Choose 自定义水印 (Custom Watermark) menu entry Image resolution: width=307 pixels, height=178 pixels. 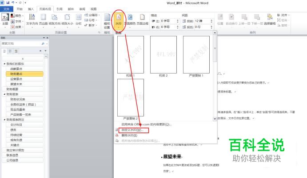pos(132,130)
